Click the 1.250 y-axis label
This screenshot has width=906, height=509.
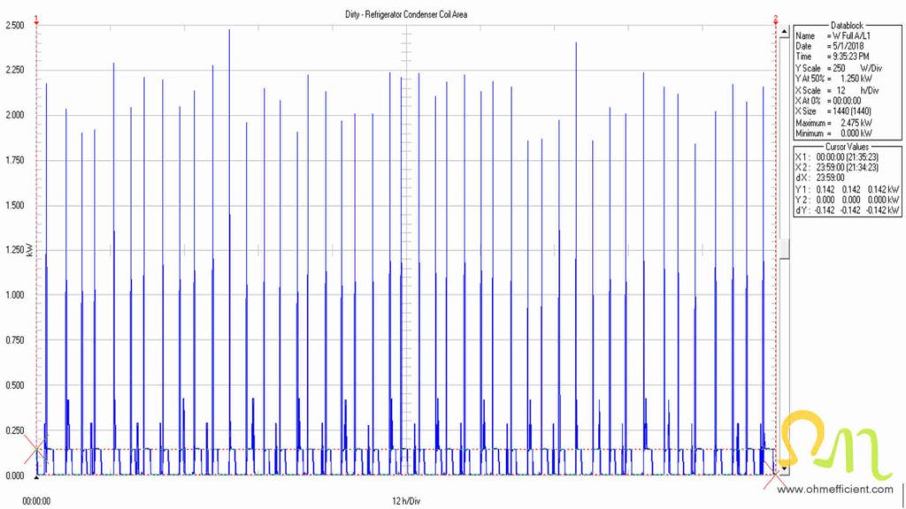click(x=14, y=250)
